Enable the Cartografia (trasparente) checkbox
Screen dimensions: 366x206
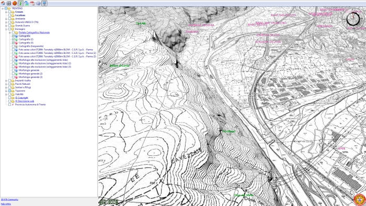(13, 46)
